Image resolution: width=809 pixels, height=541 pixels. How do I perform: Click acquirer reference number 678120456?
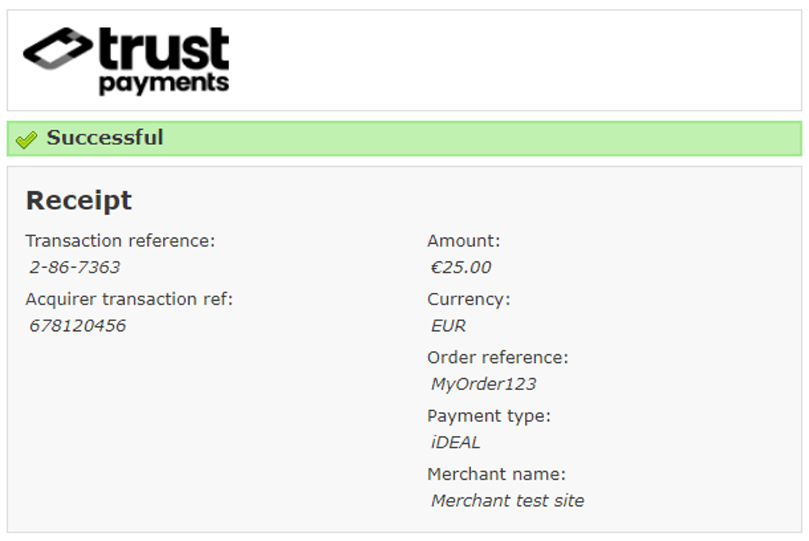coord(78,325)
